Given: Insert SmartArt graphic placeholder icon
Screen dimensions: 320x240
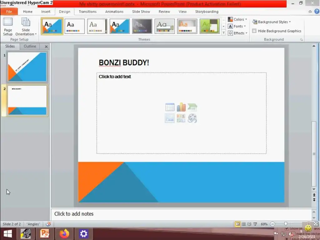Looking at the screenshot, I should pyautogui.click(x=192, y=107).
